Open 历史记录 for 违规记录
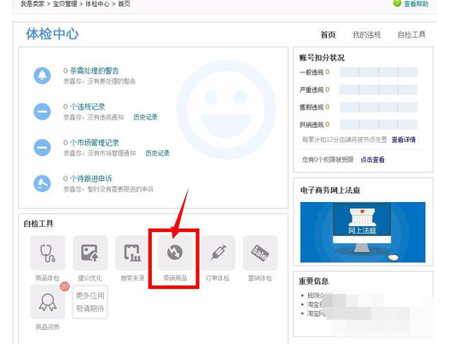Viewport: 454px width, 347px height. point(146,117)
